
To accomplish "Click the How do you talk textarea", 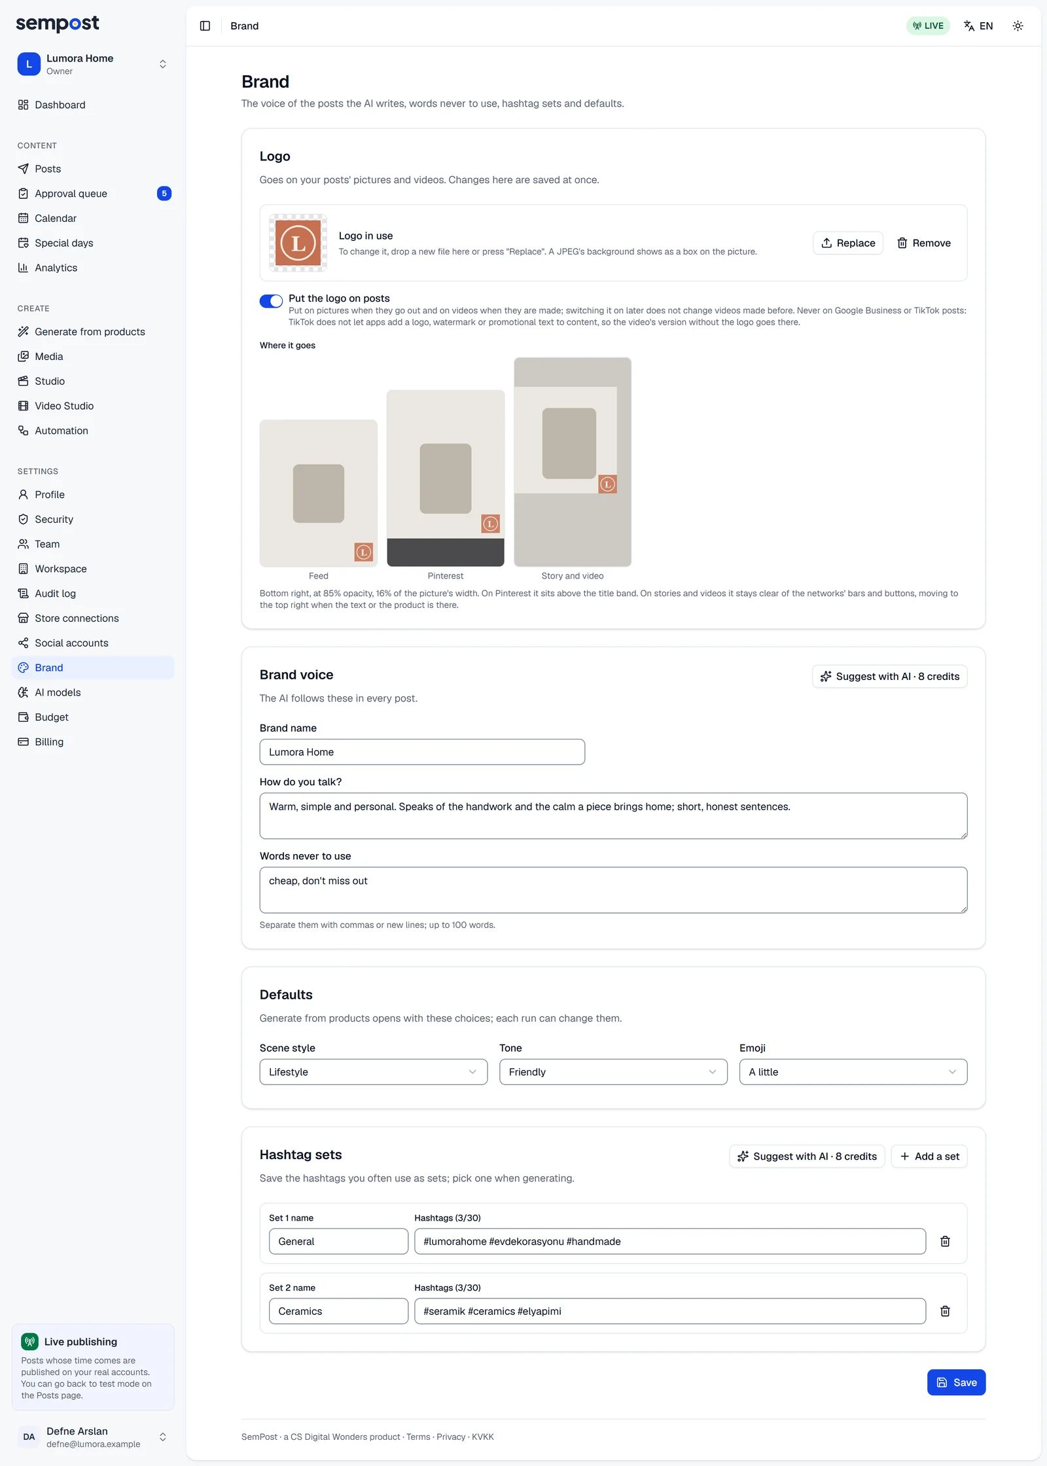I will point(613,815).
